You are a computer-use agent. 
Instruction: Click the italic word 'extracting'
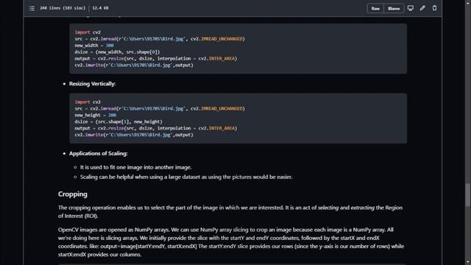[x=363, y=208]
